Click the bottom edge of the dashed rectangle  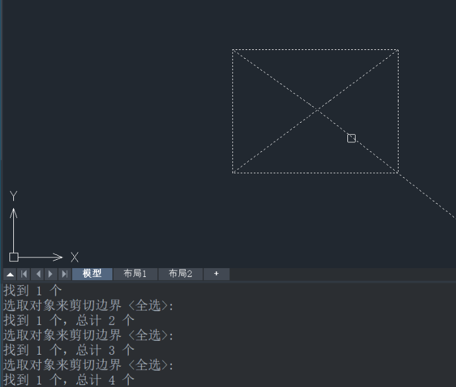(315, 173)
